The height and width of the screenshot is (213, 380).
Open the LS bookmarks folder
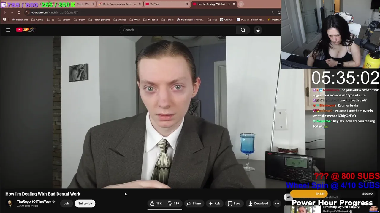(50, 20)
